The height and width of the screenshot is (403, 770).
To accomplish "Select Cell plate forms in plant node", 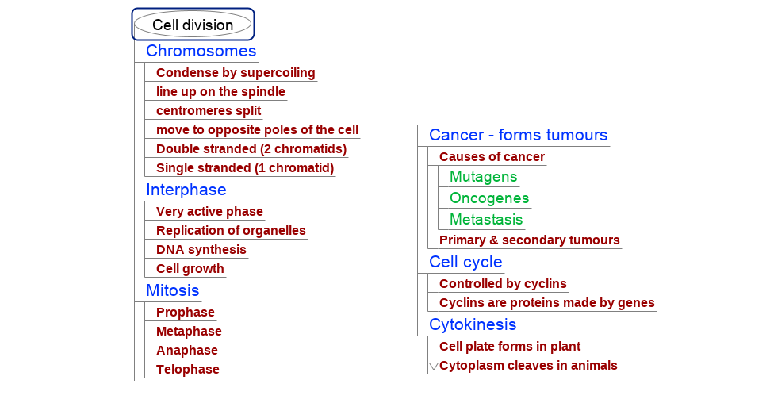I will click(510, 347).
